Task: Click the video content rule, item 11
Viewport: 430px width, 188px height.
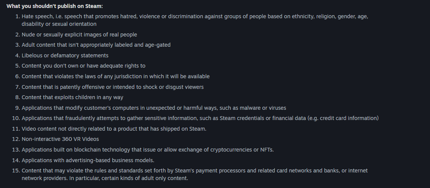Action: click(x=114, y=129)
